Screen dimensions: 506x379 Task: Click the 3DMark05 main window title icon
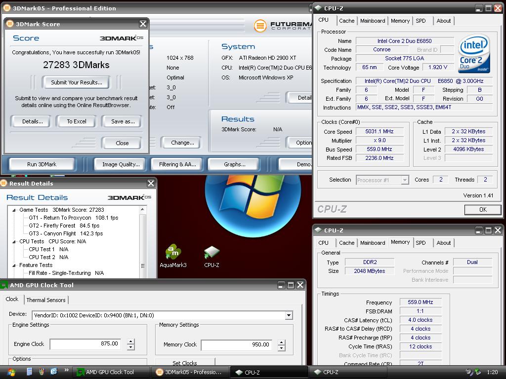6,8
